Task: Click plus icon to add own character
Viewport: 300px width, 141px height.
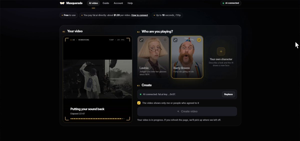Action: (221, 51)
